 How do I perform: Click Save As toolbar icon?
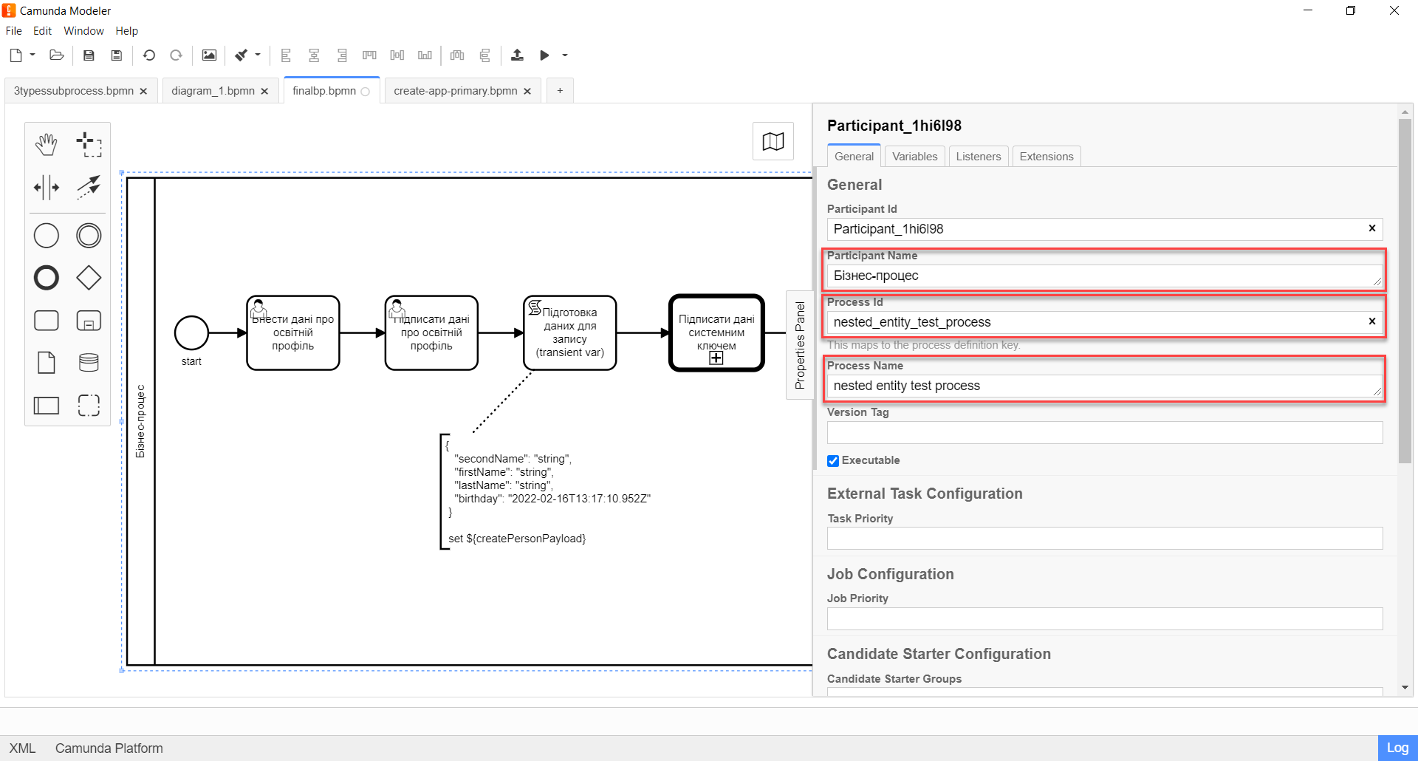(x=116, y=55)
